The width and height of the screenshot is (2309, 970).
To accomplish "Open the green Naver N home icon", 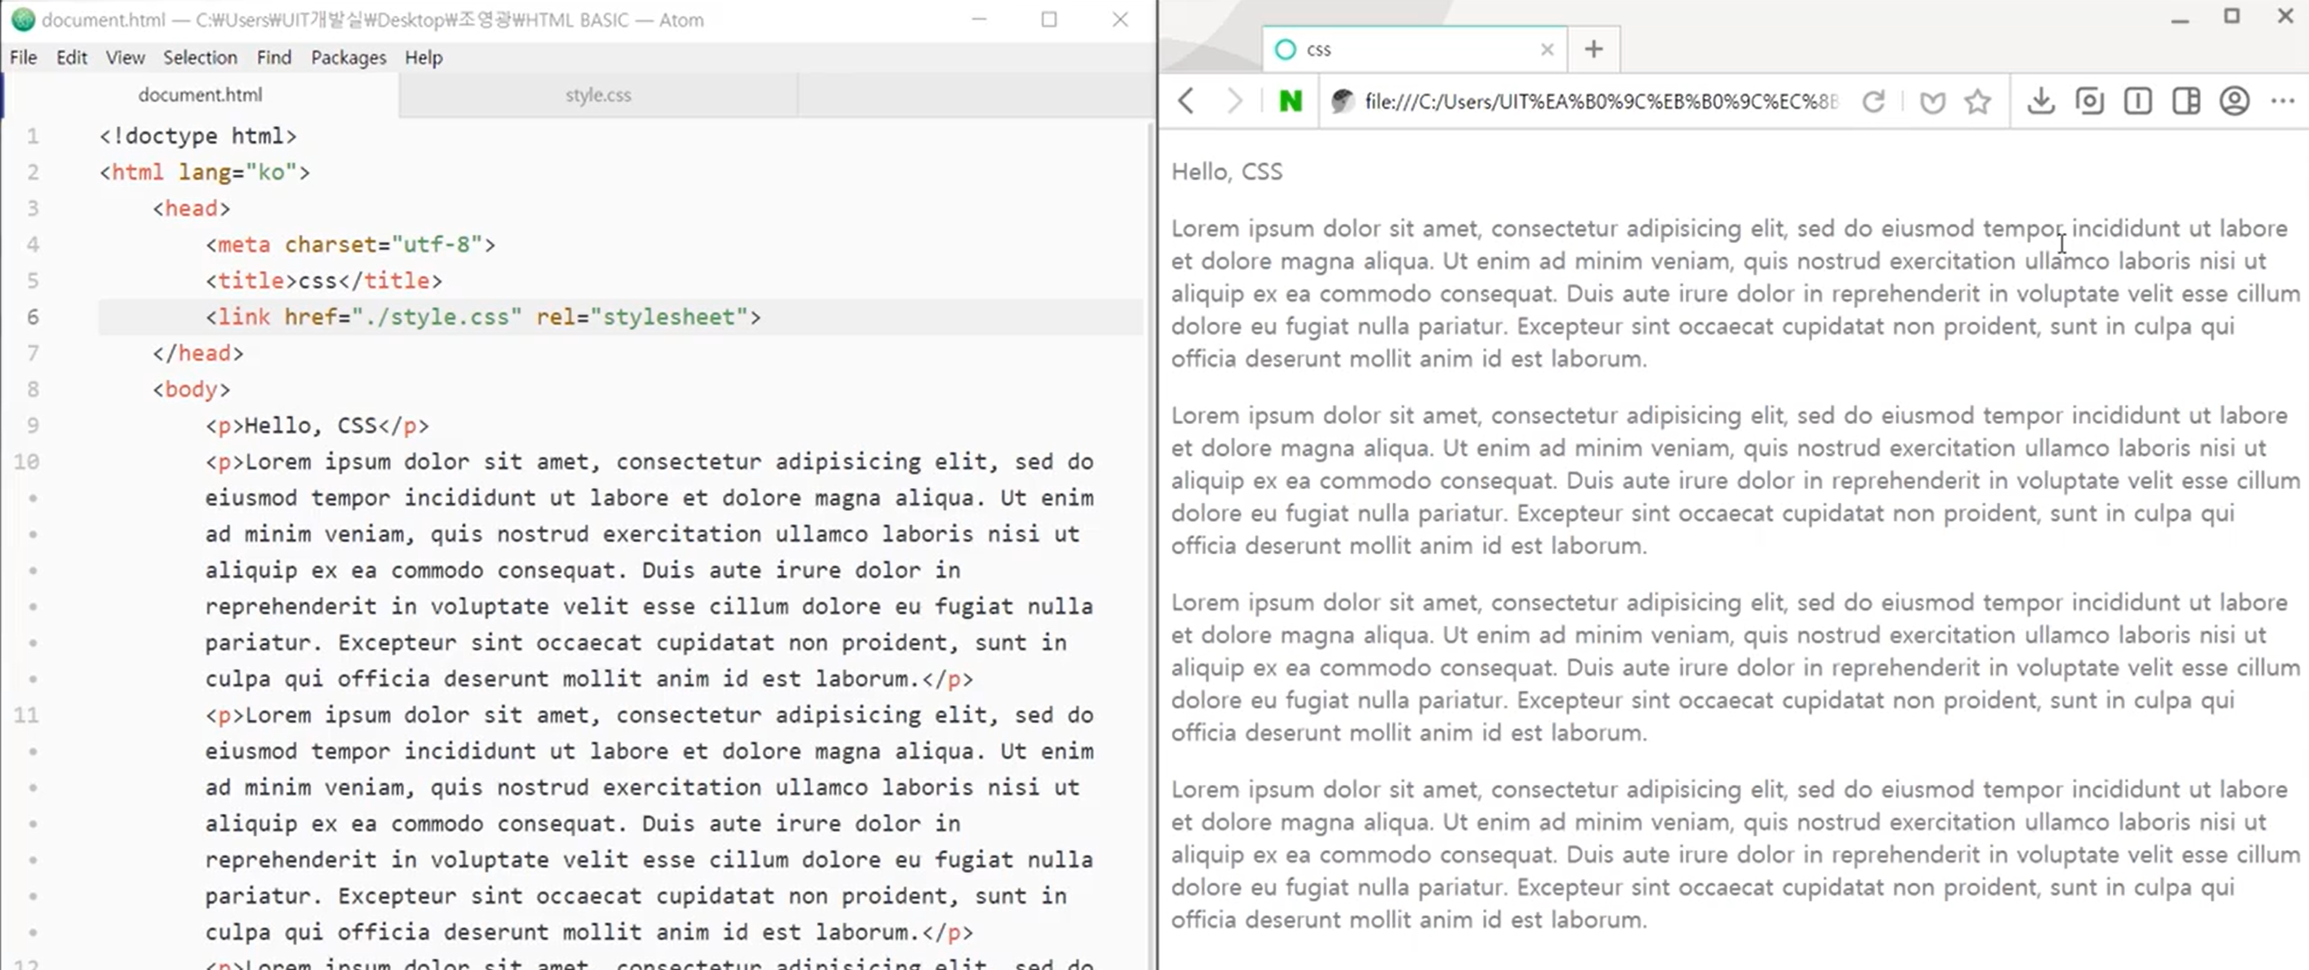I will click(1290, 101).
